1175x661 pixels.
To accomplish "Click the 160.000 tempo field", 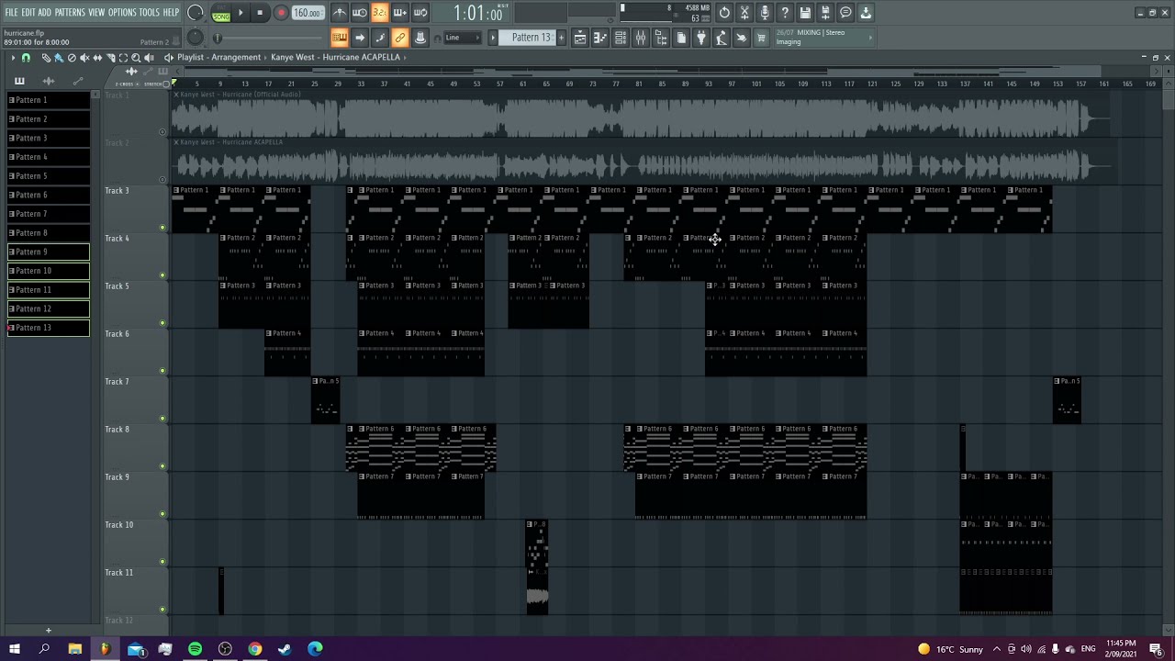I will pyautogui.click(x=308, y=13).
